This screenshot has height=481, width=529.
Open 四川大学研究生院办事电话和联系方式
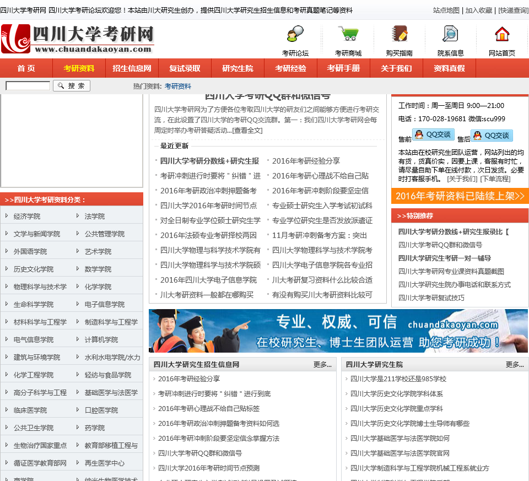(x=455, y=285)
